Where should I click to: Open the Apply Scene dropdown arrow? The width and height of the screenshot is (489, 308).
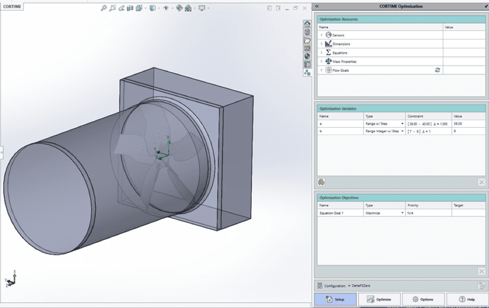pos(195,8)
